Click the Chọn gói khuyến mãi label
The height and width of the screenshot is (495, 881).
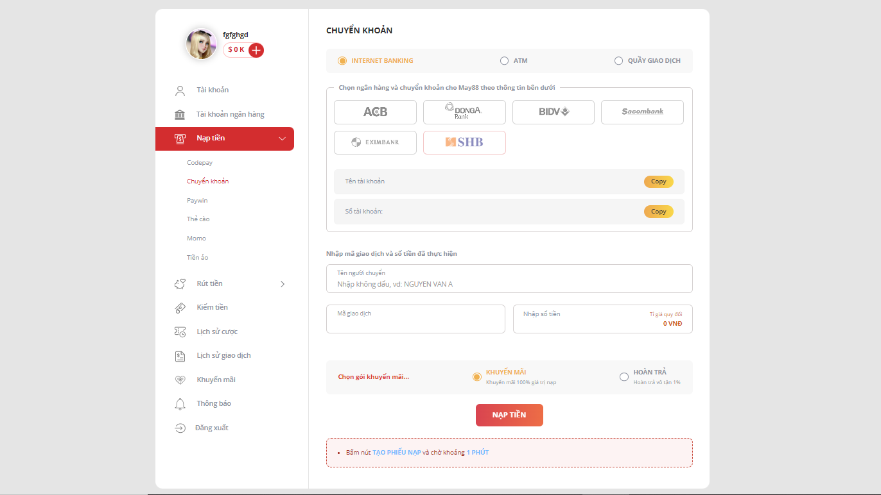click(373, 377)
